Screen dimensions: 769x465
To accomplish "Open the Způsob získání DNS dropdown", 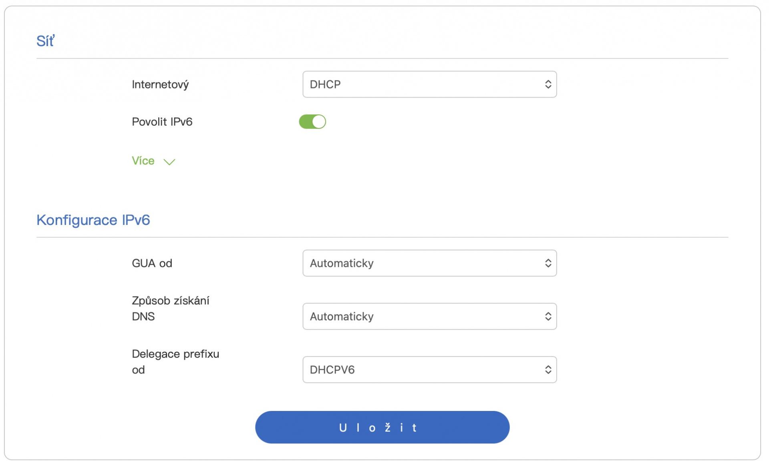I will pyautogui.click(x=421, y=317).
